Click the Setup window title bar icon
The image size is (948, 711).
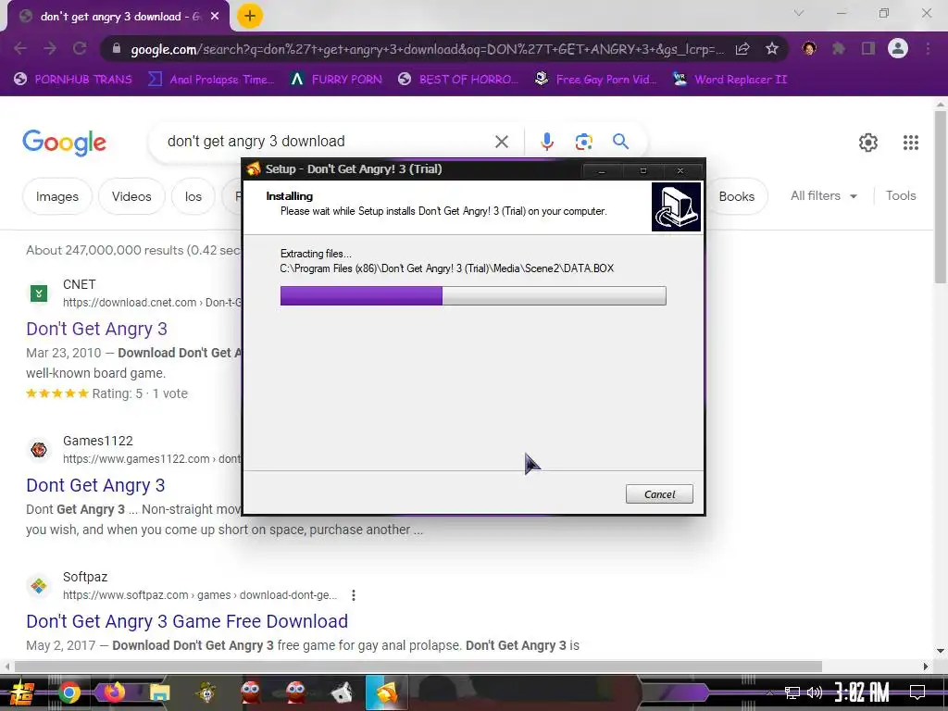coord(254,168)
